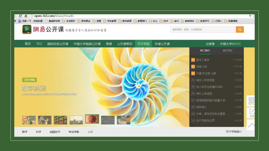Click the orange search magnifier button

(240, 30)
